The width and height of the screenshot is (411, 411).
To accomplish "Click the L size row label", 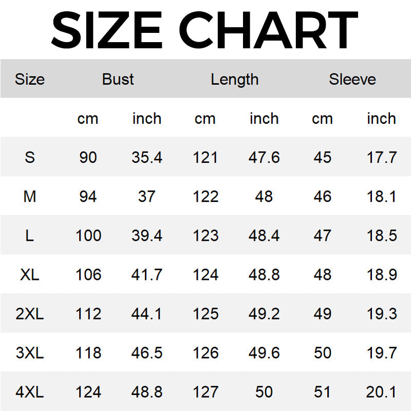I will (30, 235).
